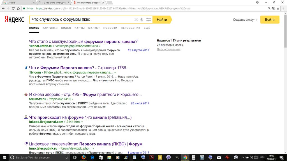Viewport: 287px width, 161px height.
Task: Expand dropdown arrow next to 1kanal.listbb.ru URL
Action: (x=99, y=46)
